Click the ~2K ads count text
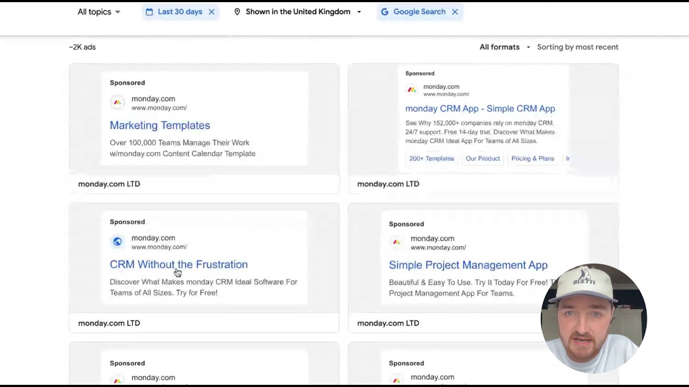Image resolution: width=689 pixels, height=387 pixels. pos(82,47)
